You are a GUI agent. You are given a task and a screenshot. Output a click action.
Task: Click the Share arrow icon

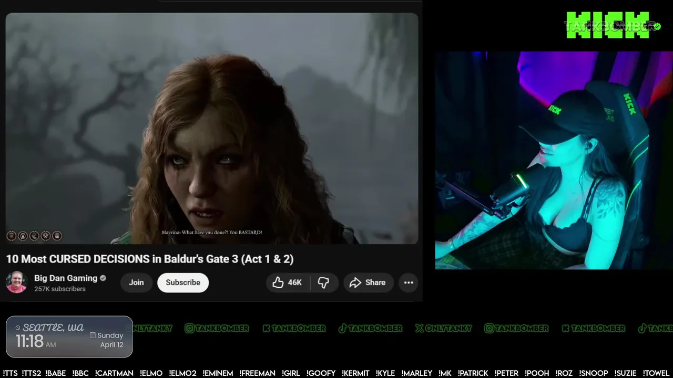[x=355, y=282]
